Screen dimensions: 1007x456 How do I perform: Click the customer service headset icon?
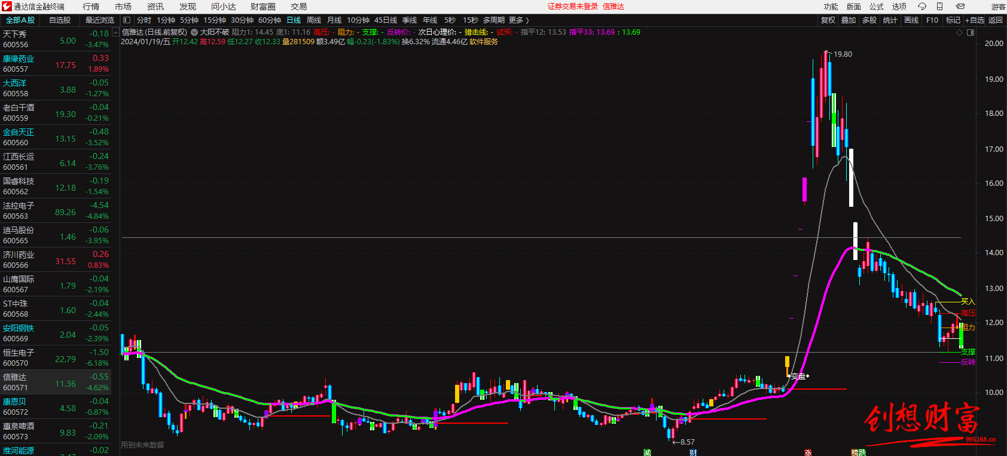click(921, 7)
